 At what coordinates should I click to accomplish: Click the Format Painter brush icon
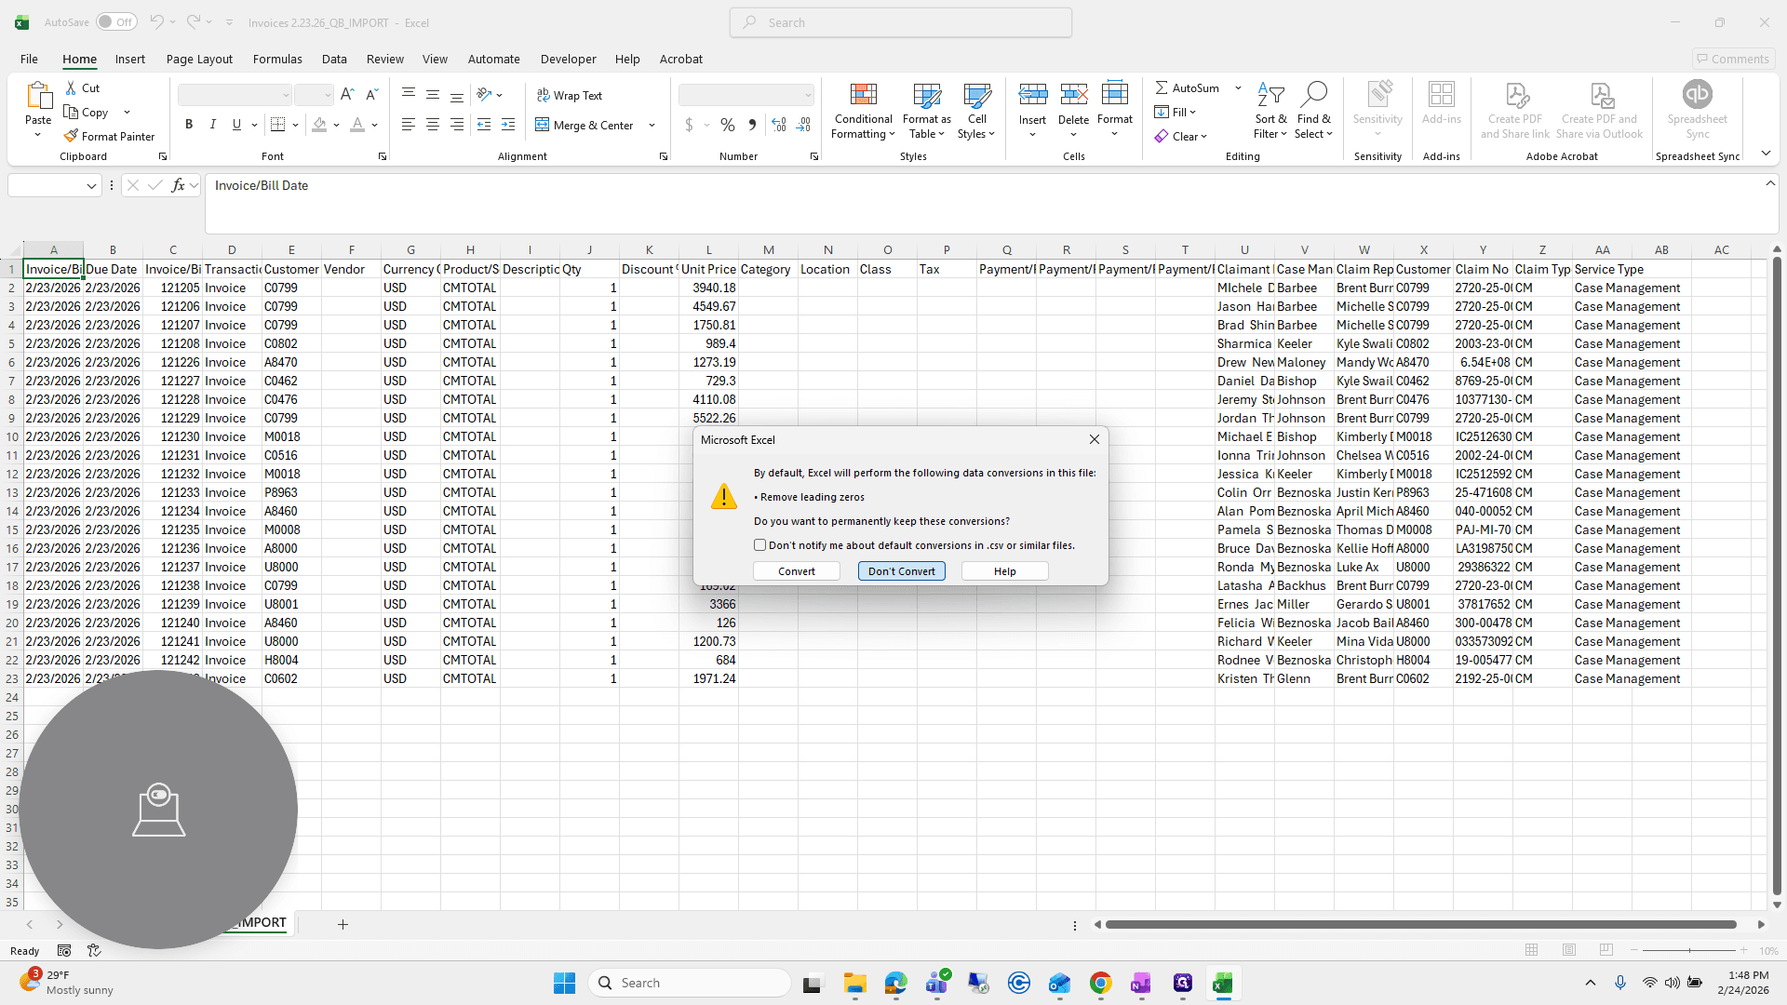click(71, 136)
